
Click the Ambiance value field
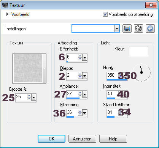pyautogui.click(x=72, y=94)
